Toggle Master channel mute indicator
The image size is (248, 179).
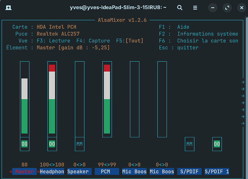tap(24, 144)
